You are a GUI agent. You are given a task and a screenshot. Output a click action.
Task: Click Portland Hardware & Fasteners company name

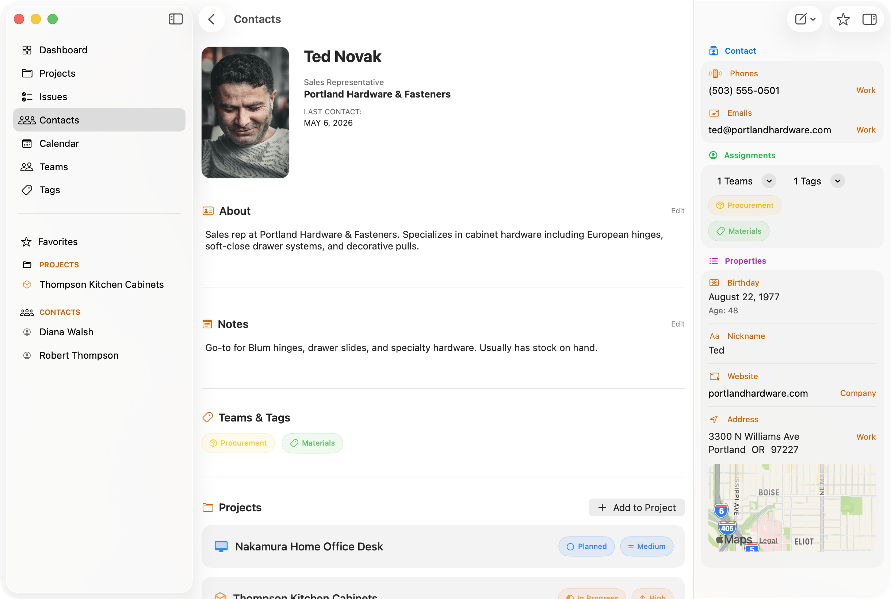[377, 94]
